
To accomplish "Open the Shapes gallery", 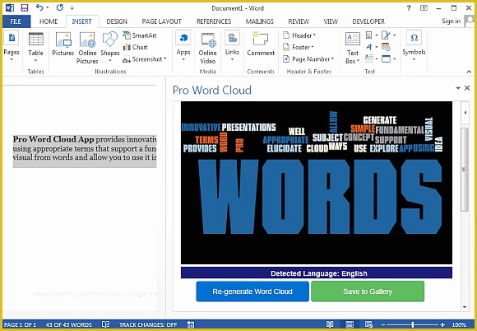I will 110,46.
